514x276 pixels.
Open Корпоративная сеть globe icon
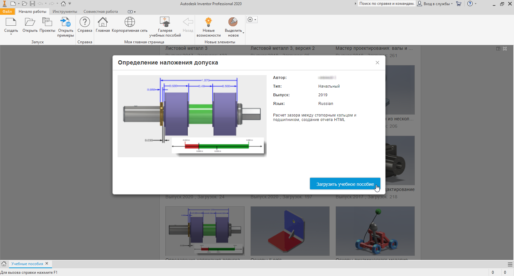point(129,22)
